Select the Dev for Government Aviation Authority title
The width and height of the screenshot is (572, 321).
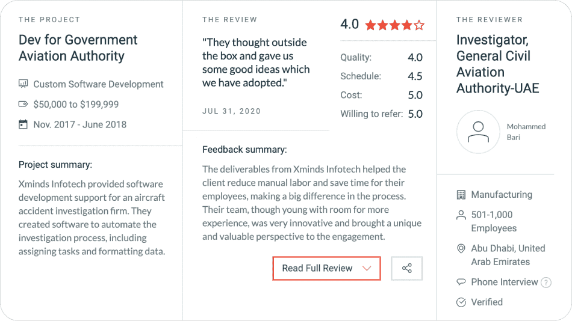78,48
